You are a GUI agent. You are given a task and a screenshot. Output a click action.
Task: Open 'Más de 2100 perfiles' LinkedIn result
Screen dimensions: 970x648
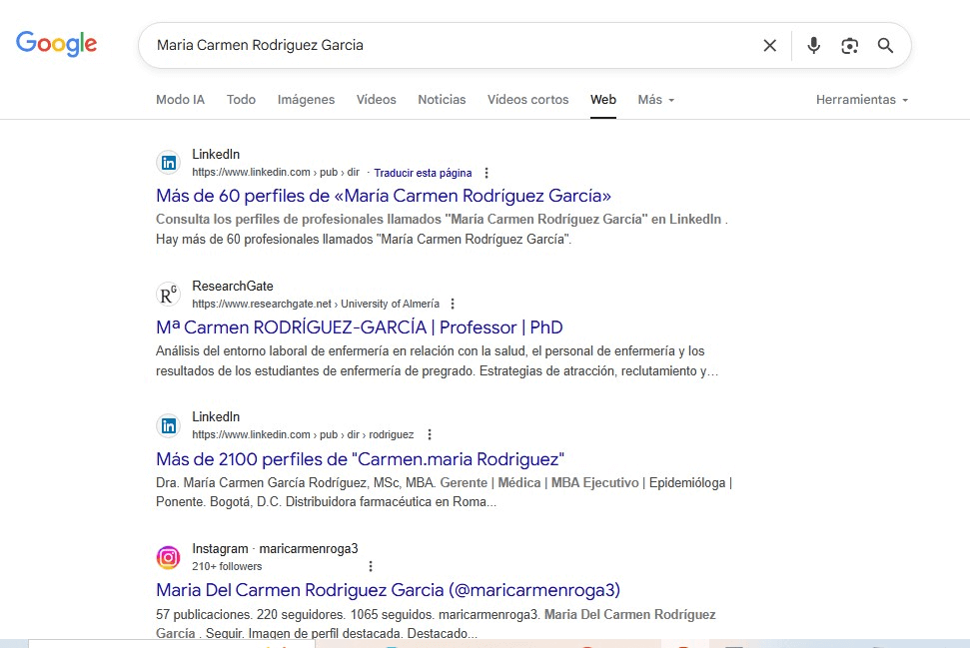[x=360, y=459]
